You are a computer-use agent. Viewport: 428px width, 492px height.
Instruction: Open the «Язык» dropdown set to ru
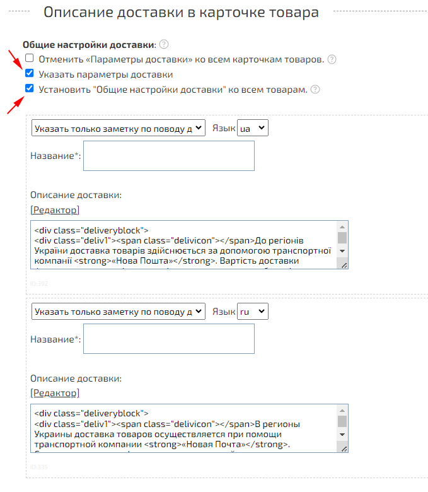point(252,311)
